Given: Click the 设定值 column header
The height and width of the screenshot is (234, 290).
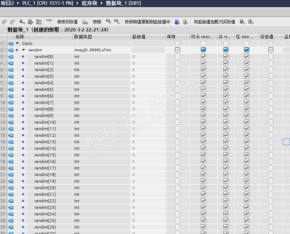Looking at the screenshot, I should pyautogui.click(x=271, y=37).
